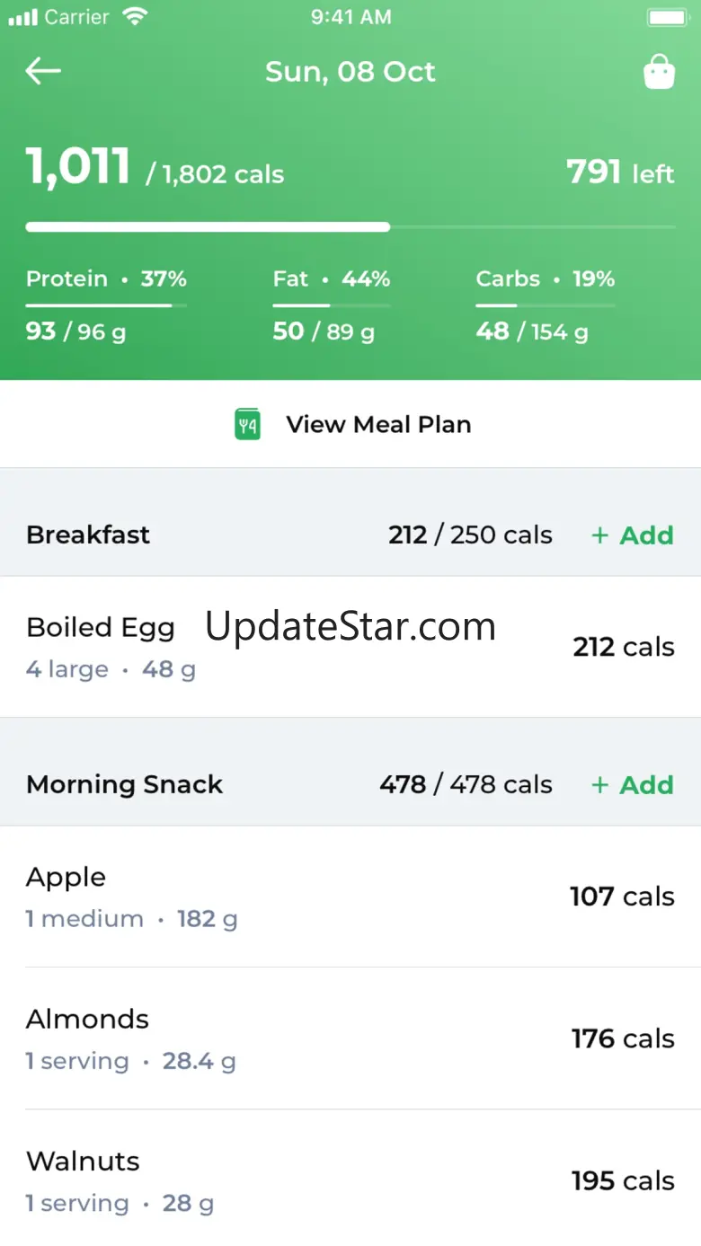Add food to Breakfast

click(x=633, y=535)
